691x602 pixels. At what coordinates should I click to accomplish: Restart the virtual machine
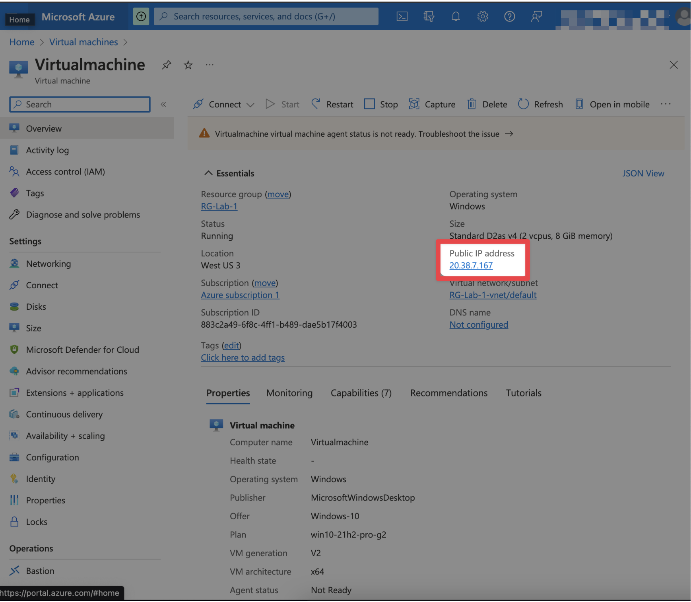339,104
